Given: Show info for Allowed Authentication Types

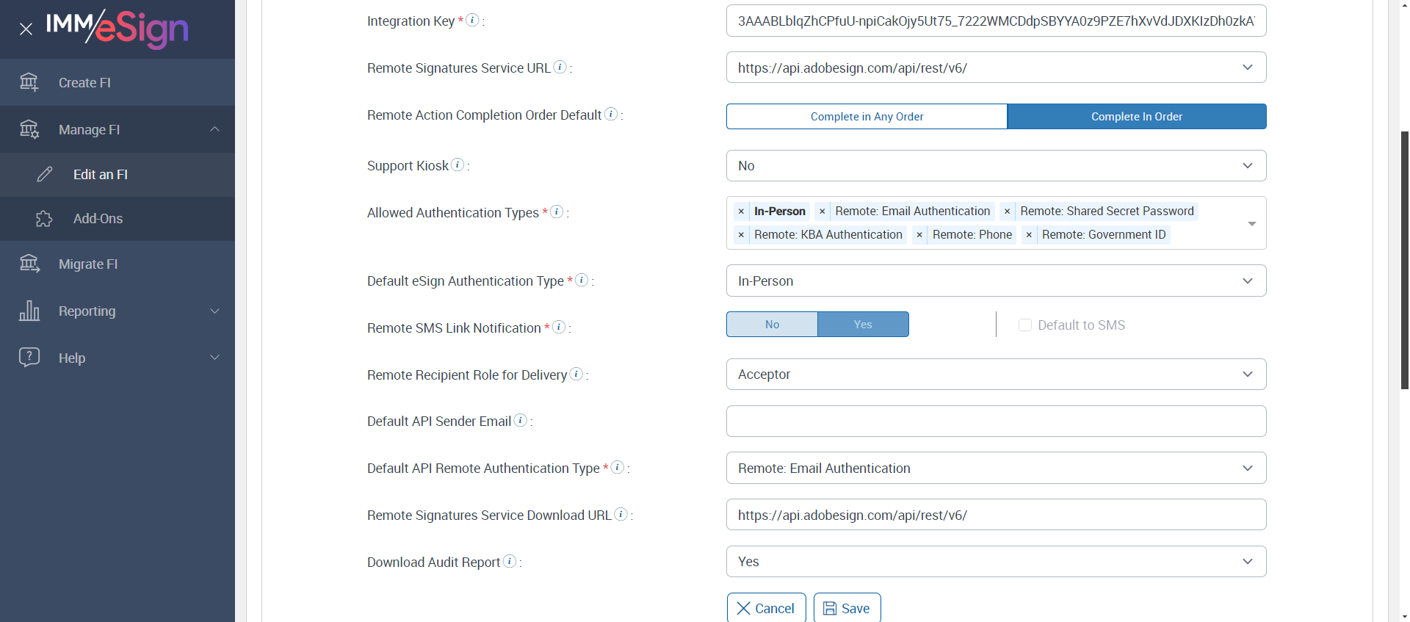Looking at the screenshot, I should [557, 211].
